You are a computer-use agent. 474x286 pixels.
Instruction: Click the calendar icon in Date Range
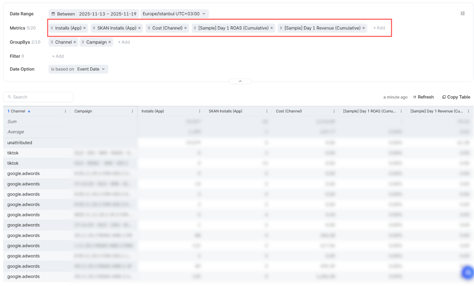(x=53, y=14)
